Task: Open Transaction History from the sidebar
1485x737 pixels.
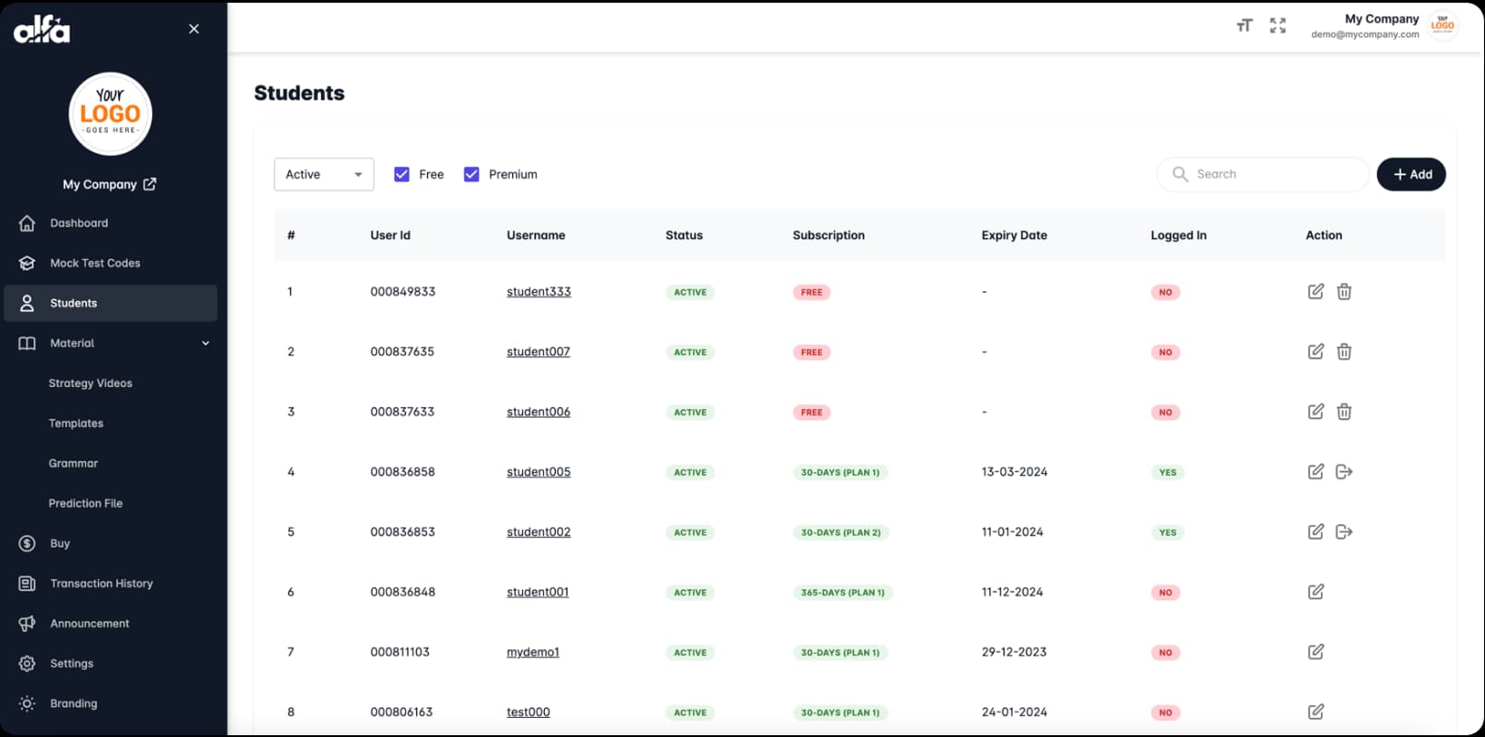Action: click(102, 584)
